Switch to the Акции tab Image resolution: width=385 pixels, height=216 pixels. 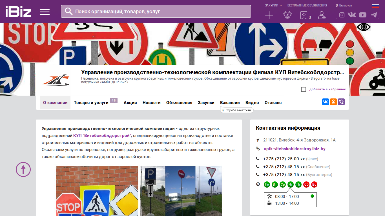click(130, 103)
